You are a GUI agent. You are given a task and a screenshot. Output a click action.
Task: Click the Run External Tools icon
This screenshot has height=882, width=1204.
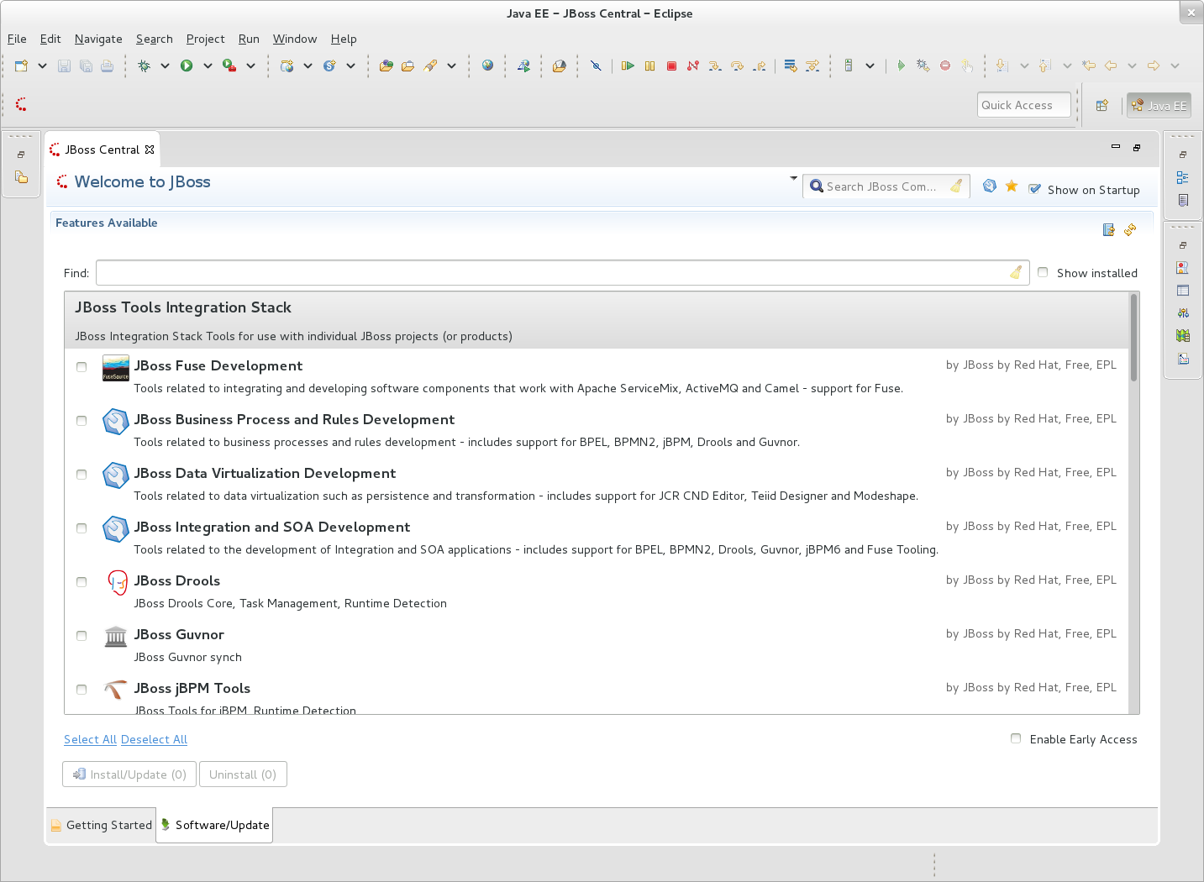[x=229, y=66]
